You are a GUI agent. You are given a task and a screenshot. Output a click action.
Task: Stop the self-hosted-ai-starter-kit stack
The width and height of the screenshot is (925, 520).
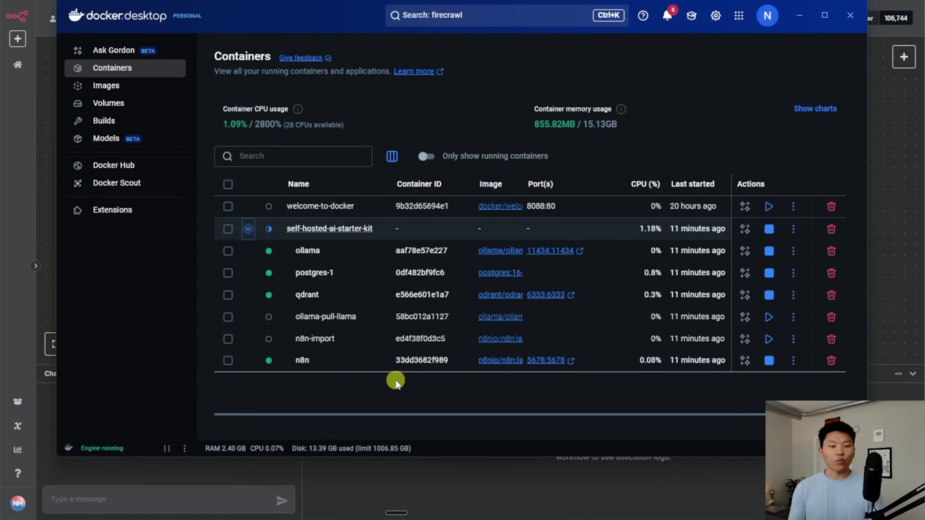click(x=769, y=228)
